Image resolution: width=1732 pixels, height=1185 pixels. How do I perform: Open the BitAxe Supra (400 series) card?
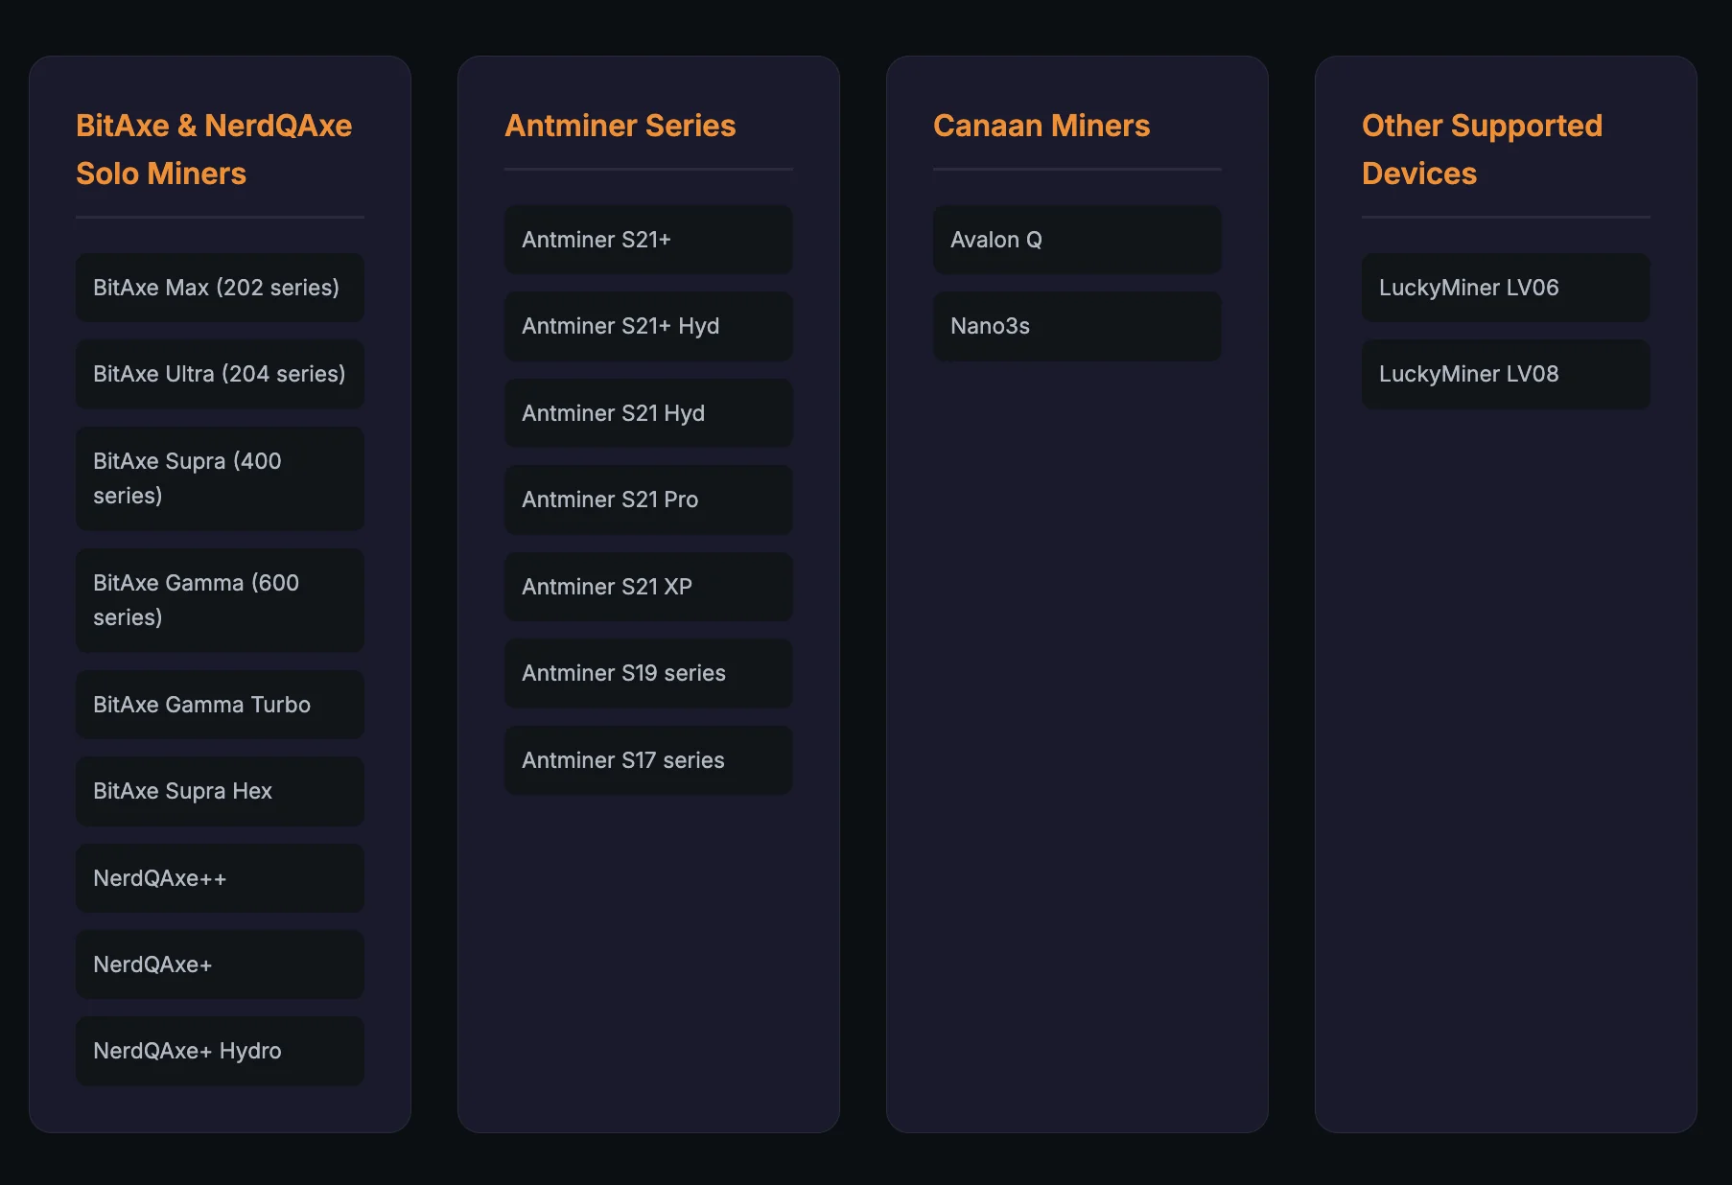220,478
